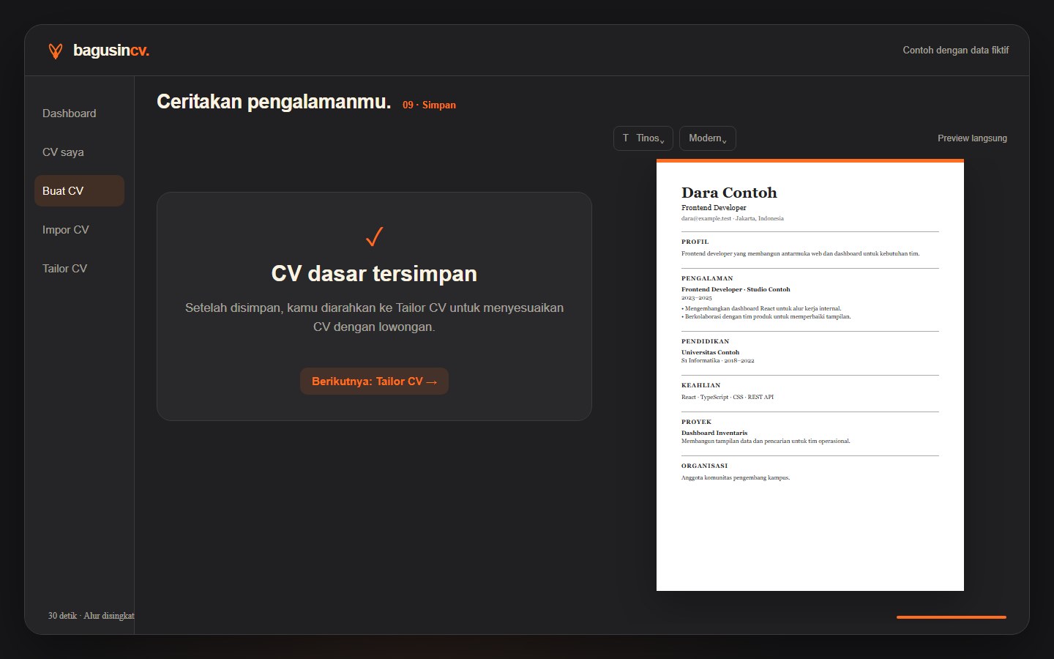This screenshot has width=1054, height=659.
Task: Open CV saya in the sidebar
Action: (79, 152)
